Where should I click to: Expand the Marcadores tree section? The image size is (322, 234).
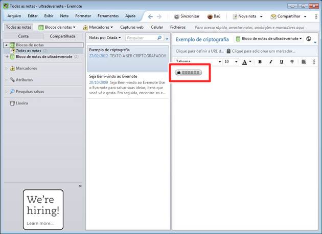pos(6,68)
